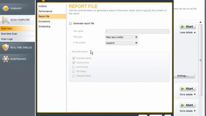Switch to the Exclusions settings page

(51, 22)
